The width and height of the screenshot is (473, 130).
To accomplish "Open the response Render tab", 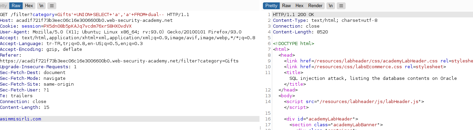I will pyautogui.click(x=315, y=6).
